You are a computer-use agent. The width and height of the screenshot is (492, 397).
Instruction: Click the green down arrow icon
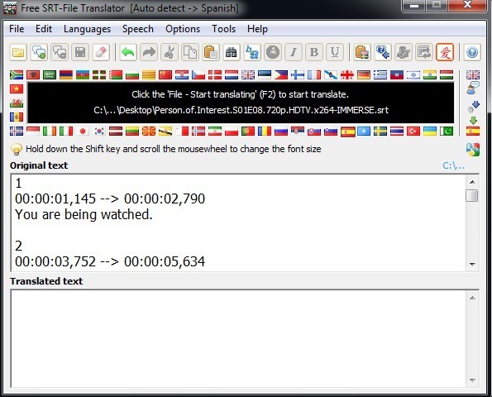click(x=473, y=120)
